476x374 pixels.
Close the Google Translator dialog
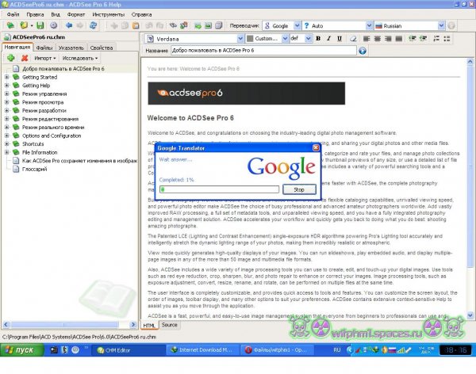(x=316, y=147)
